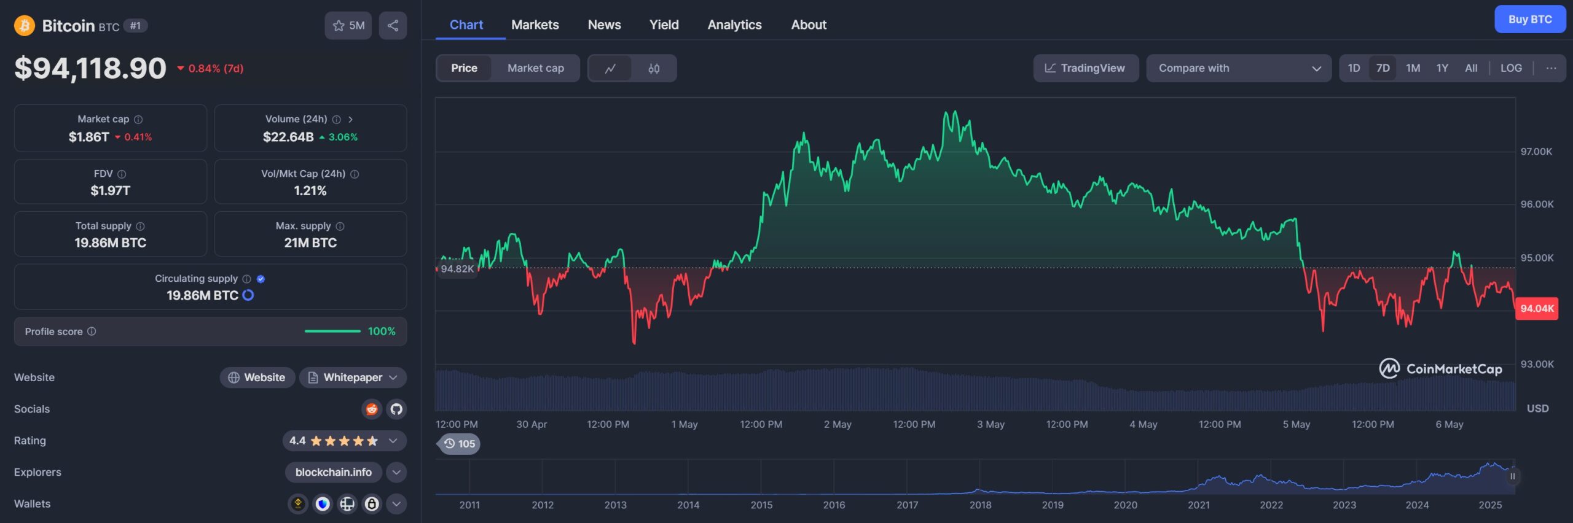
Task: Open the blockchain.info explorer link
Action: (x=333, y=472)
